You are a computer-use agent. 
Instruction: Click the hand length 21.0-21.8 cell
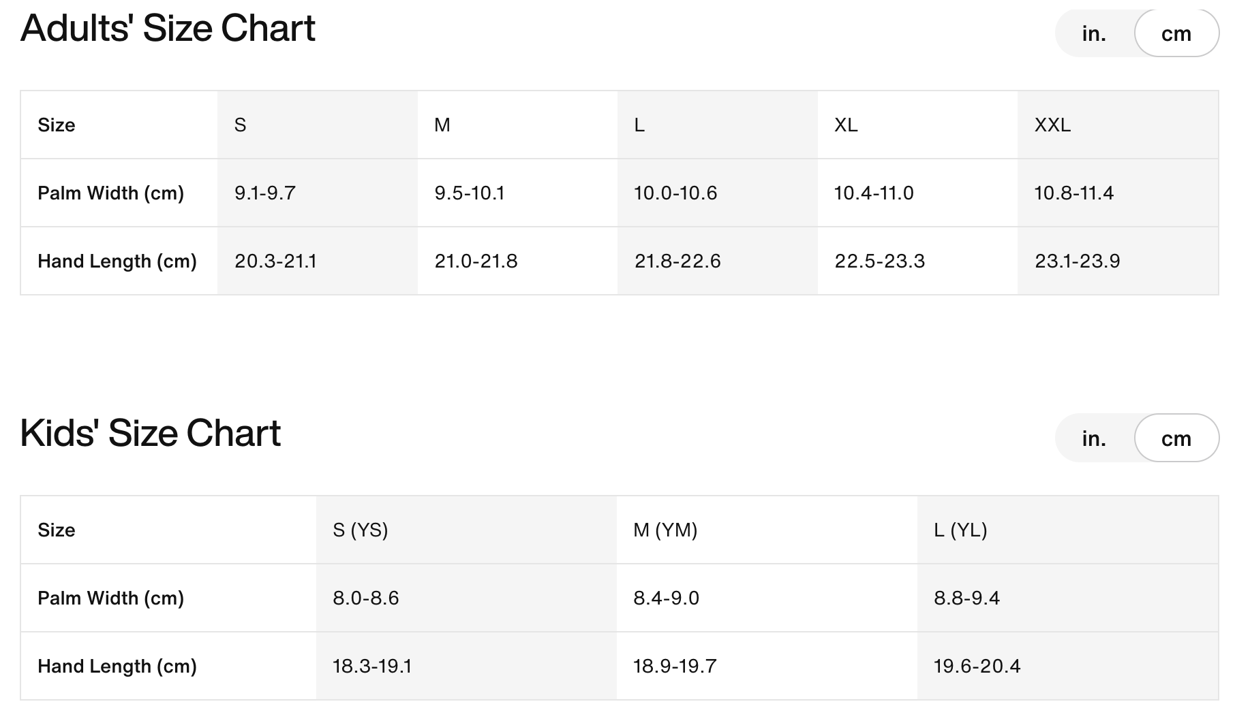(x=476, y=261)
